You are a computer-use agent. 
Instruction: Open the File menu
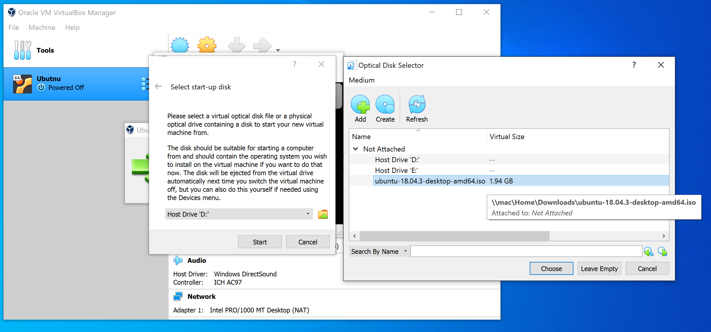pyautogui.click(x=14, y=28)
